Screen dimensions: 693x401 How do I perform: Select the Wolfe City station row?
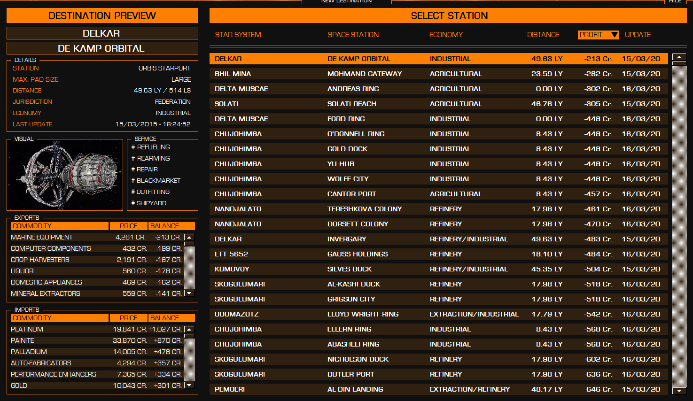438,179
